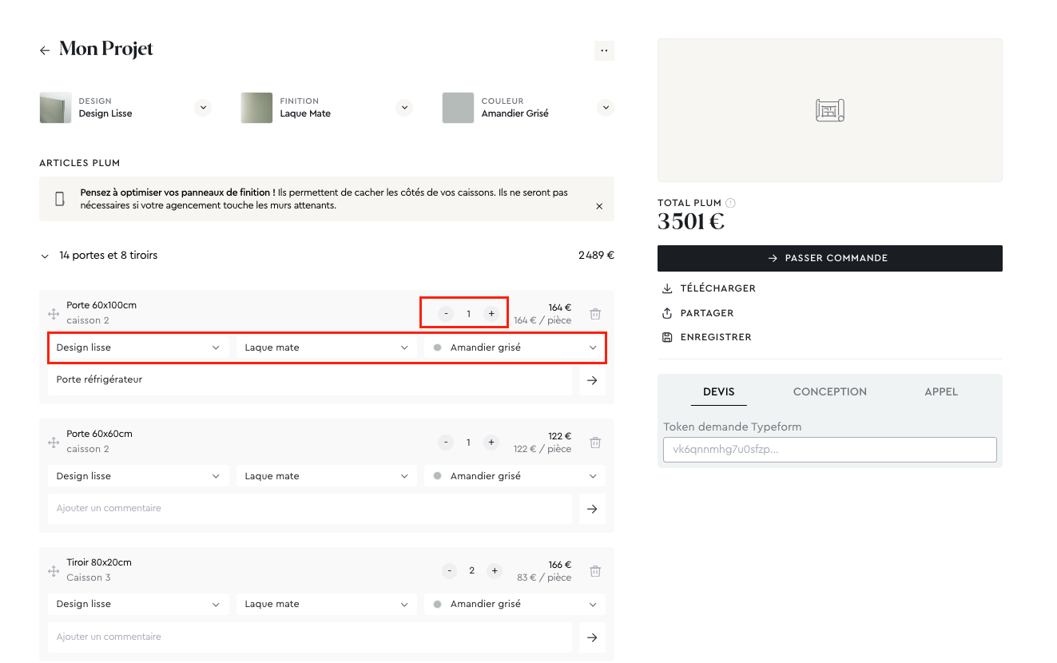
Task: Open the project options ellipsis menu
Action: 604,50
